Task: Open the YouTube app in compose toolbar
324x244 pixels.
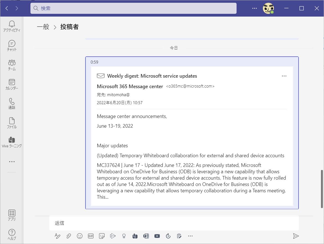Action: [x=157, y=236]
